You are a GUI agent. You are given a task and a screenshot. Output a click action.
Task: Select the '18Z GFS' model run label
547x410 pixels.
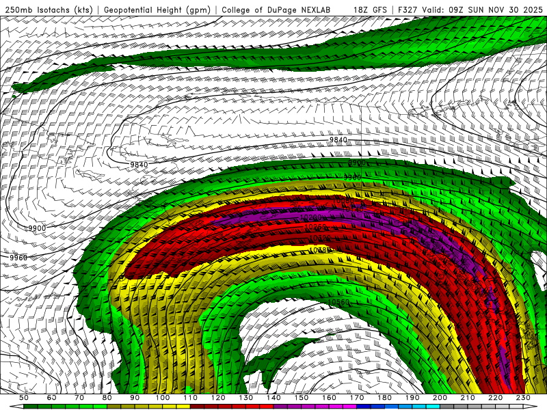370,10
